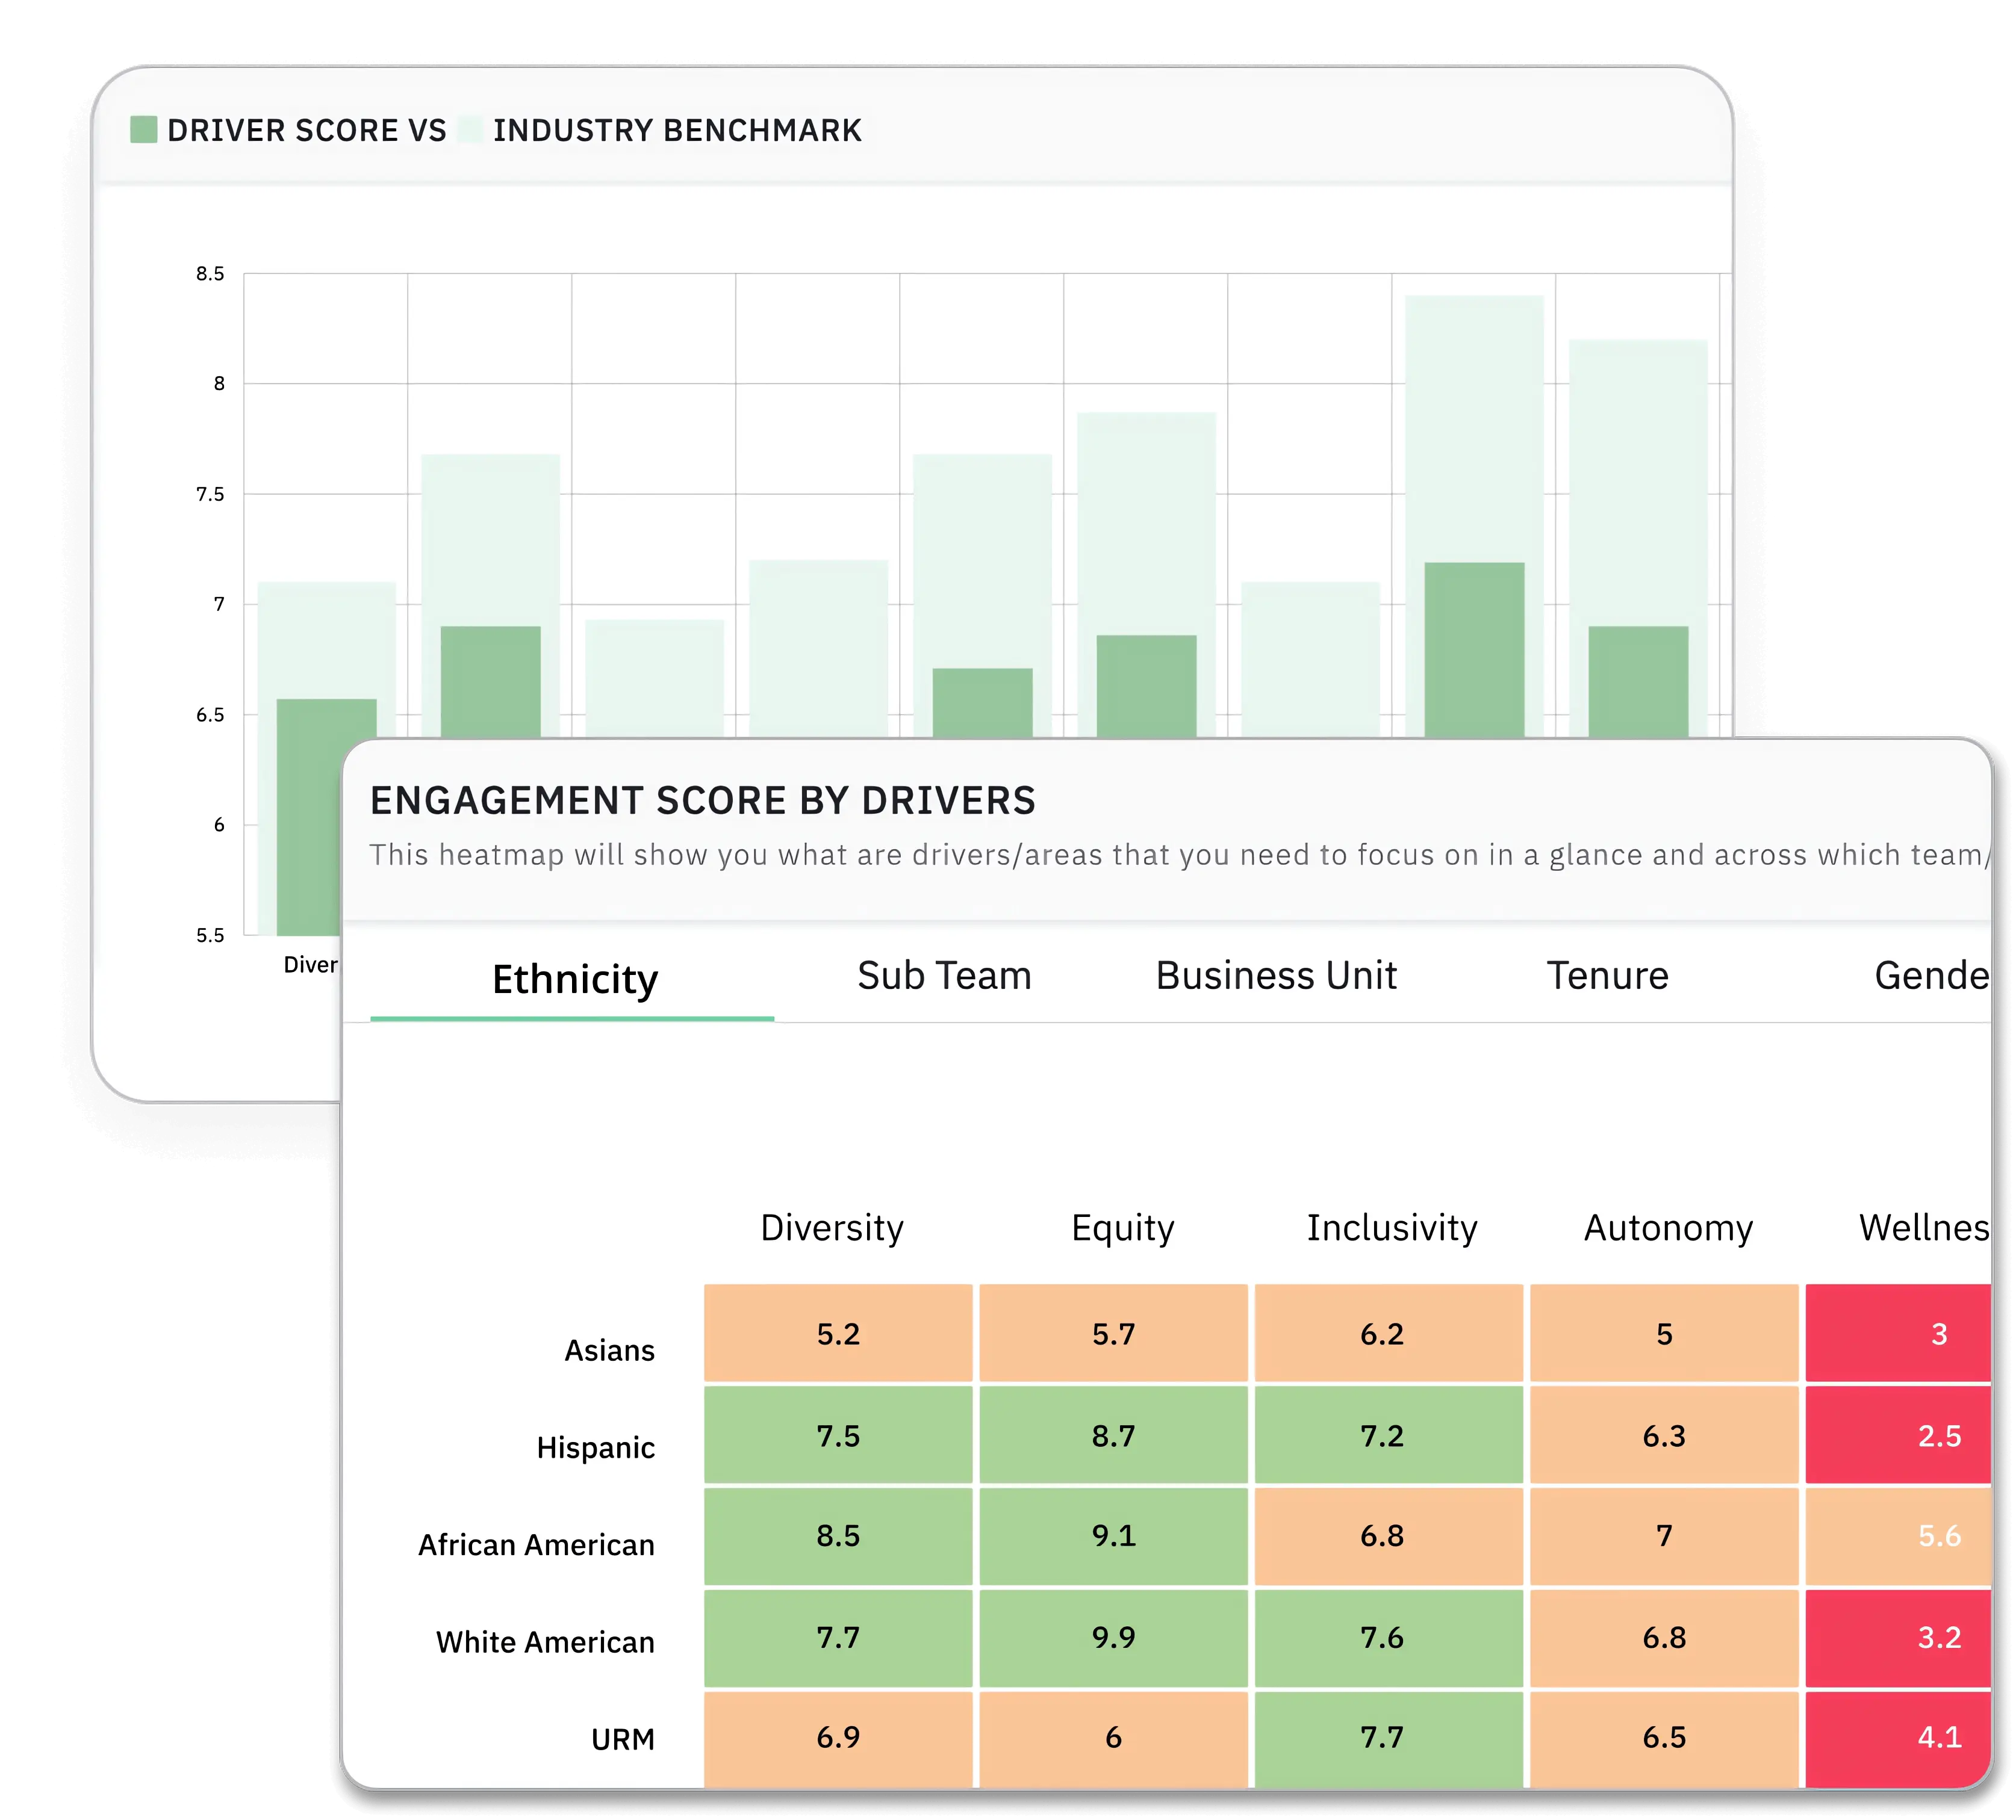Switch to the Tenure tab
Viewport: 2016px width, 1820px height.
(x=1607, y=976)
